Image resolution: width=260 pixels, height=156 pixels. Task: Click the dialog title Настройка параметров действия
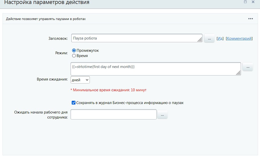[x=47, y=3]
